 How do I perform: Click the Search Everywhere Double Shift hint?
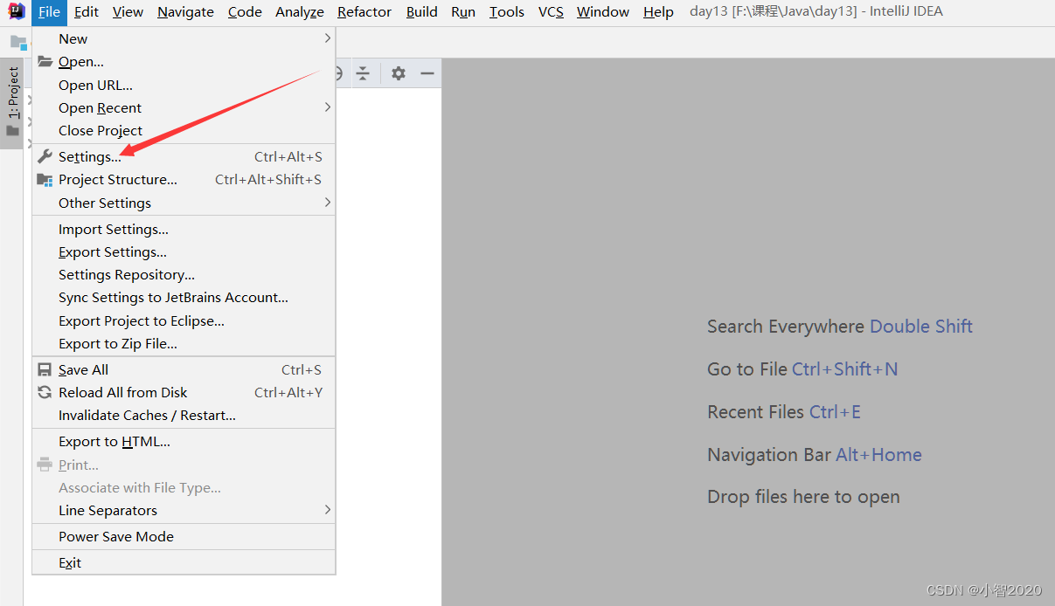[x=840, y=327]
